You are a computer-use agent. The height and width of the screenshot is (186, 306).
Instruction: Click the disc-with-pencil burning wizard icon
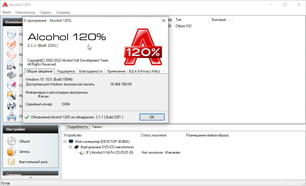tap(11, 44)
